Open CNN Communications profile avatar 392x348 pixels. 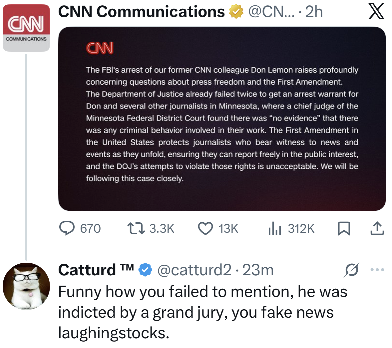(x=26, y=28)
